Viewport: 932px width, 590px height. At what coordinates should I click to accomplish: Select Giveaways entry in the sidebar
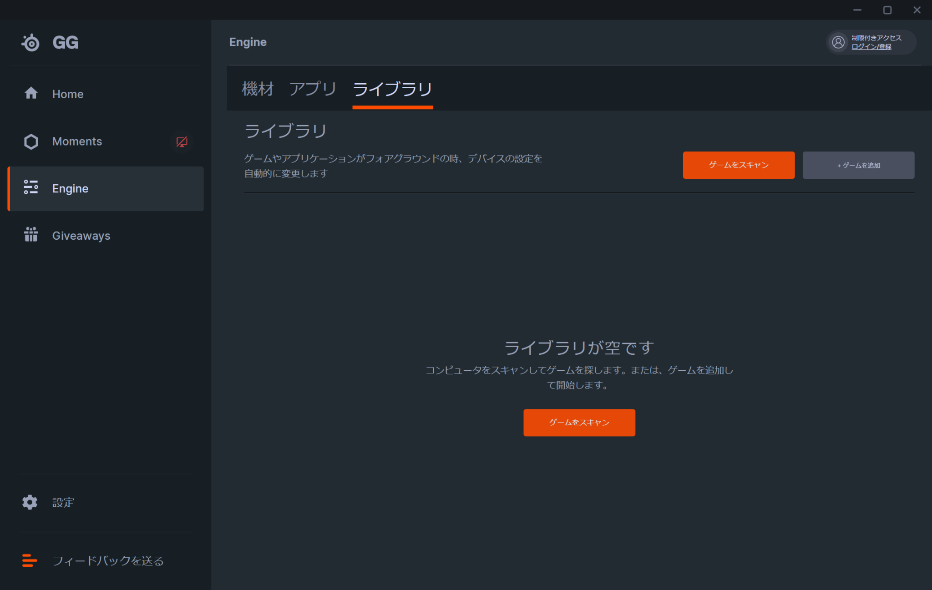pos(81,235)
